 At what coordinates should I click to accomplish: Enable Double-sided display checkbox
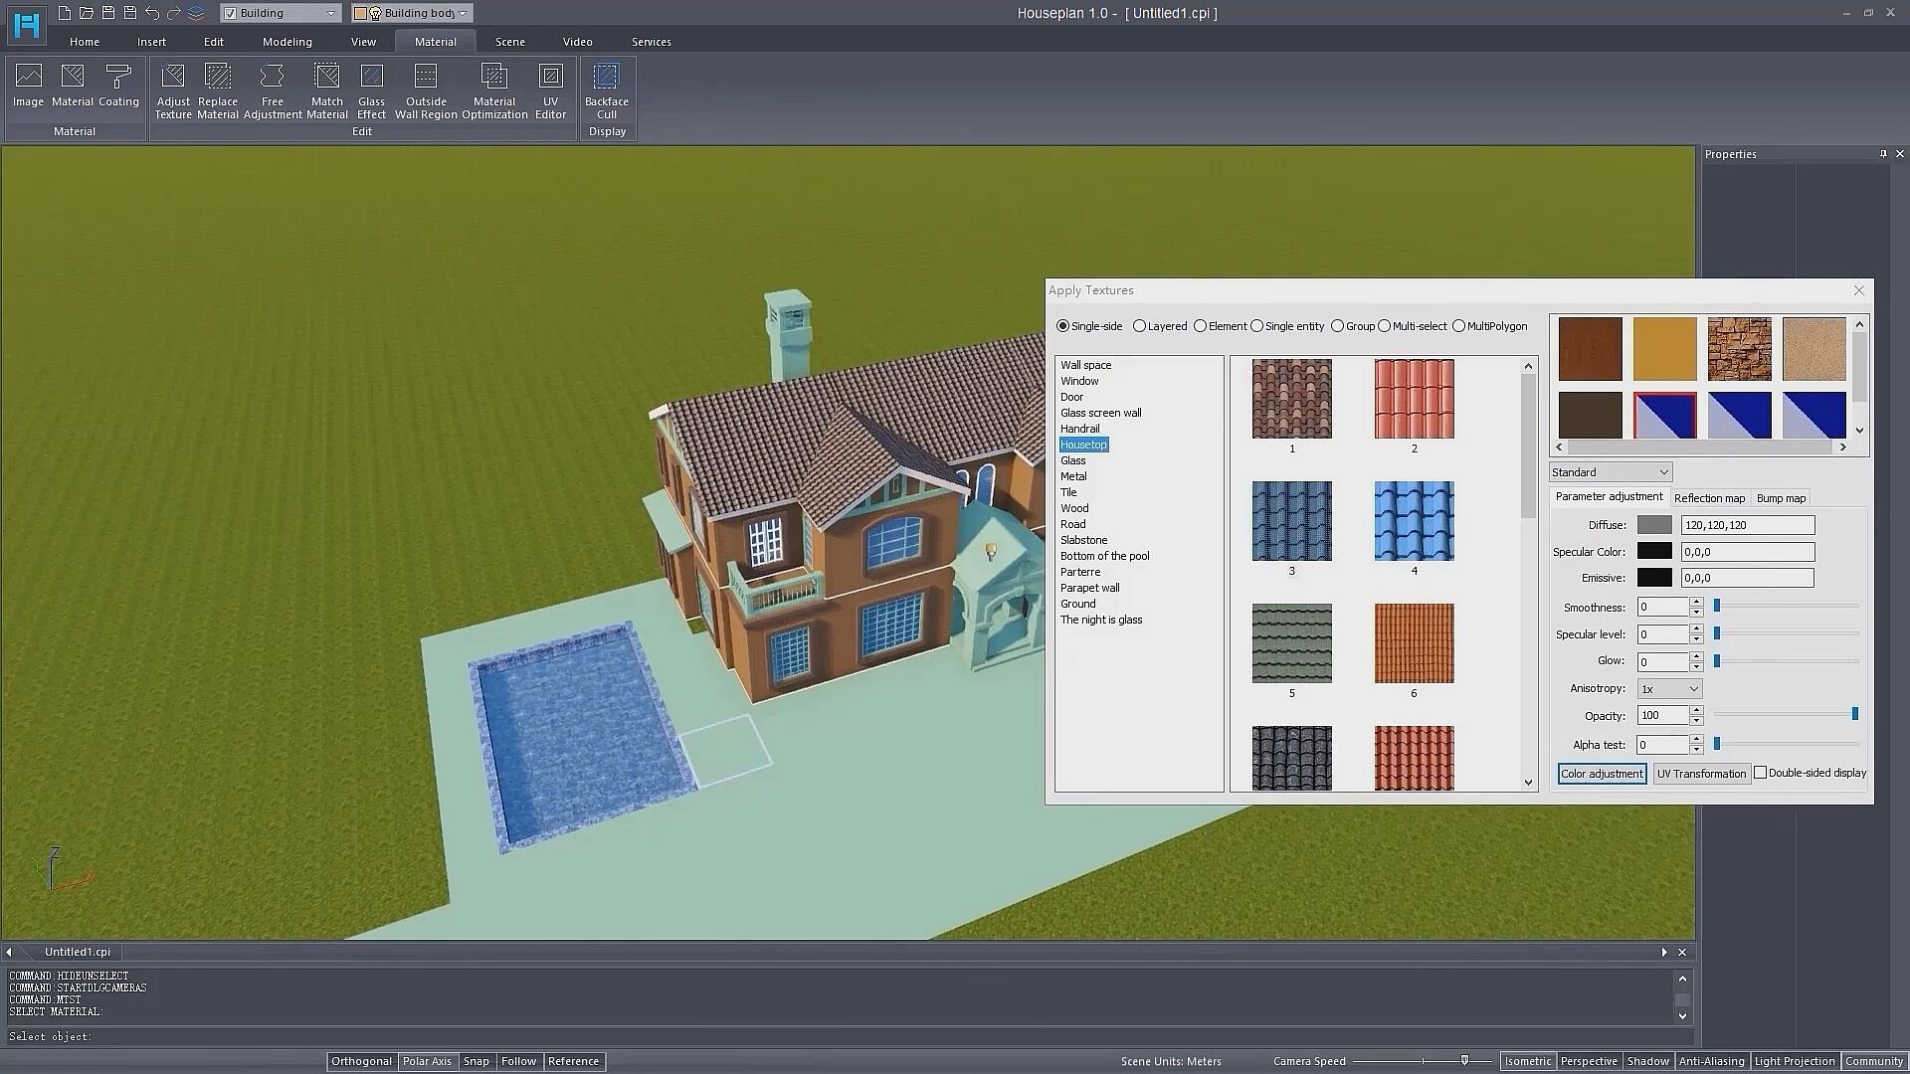[x=1761, y=773]
